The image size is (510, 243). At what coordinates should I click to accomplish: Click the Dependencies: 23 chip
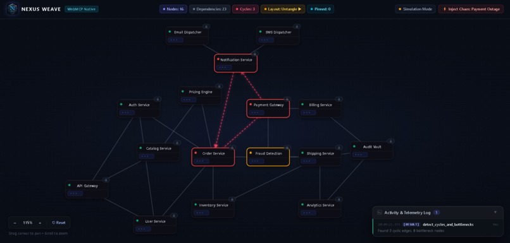point(209,9)
